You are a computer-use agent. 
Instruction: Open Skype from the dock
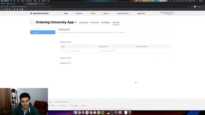point(83,112)
